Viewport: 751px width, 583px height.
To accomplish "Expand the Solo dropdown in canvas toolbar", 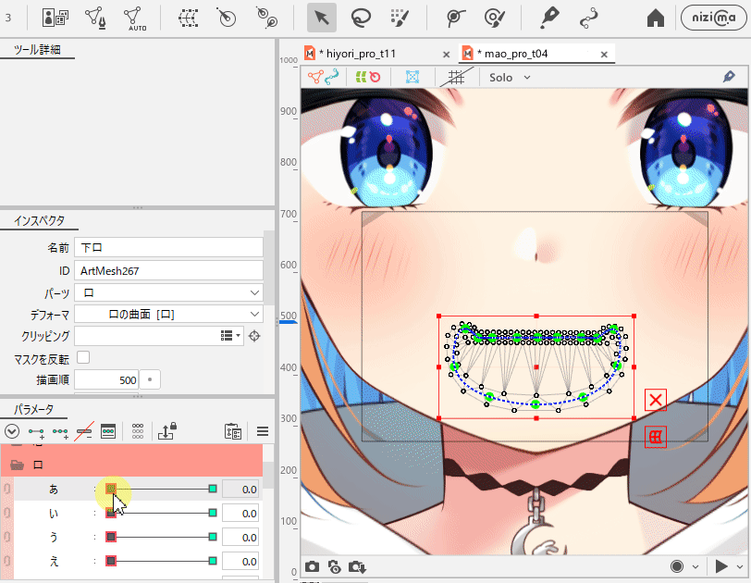I will 510,78.
